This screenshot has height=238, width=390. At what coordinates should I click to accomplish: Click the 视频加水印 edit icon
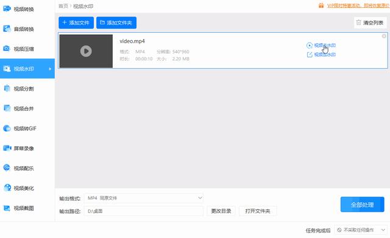[x=310, y=55]
